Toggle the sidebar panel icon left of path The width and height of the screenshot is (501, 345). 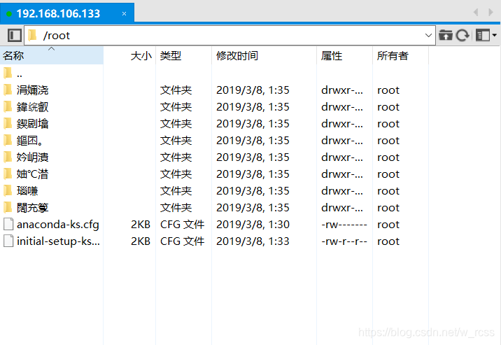click(15, 35)
